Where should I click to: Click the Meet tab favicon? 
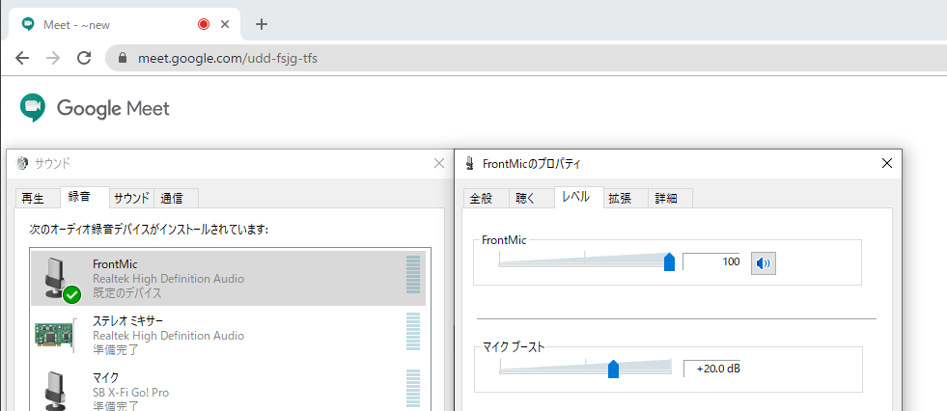(x=27, y=24)
